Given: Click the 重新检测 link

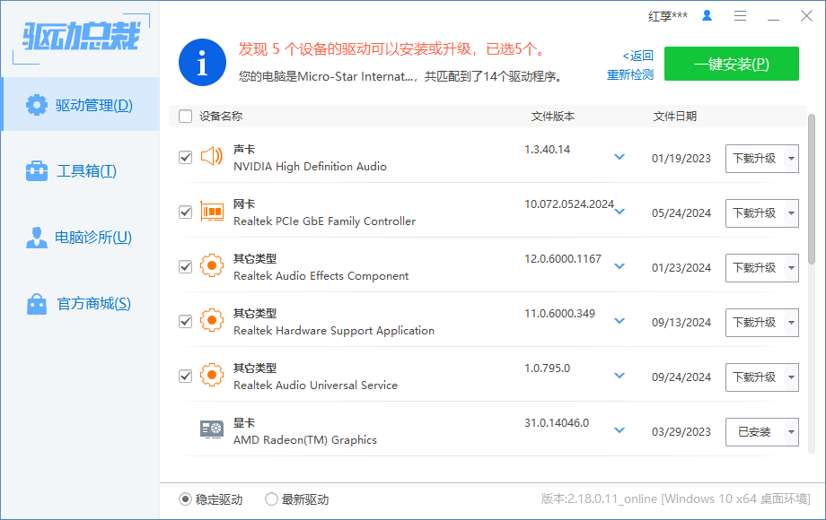Looking at the screenshot, I should tap(630, 75).
